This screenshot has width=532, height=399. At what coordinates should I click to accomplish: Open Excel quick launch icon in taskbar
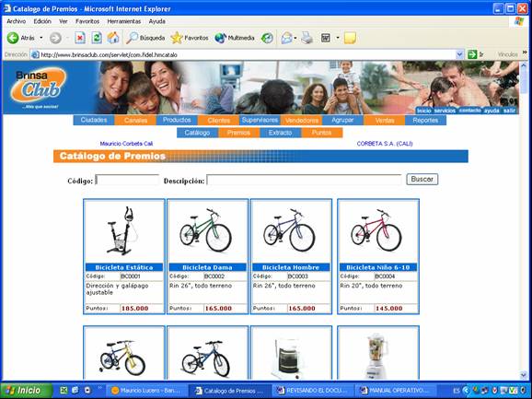click(x=64, y=390)
